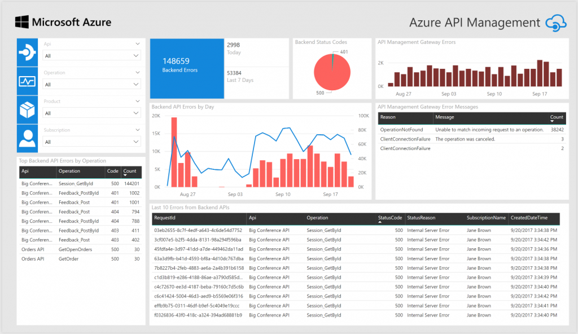Sort by SubscriptionName column header
Screen dimensions: 578x334
pos(486,218)
